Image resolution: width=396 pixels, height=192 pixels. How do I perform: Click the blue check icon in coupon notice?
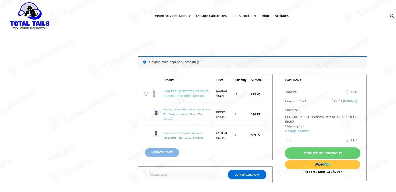coord(144,62)
